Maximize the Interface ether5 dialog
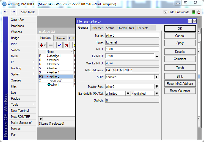 [190, 21]
